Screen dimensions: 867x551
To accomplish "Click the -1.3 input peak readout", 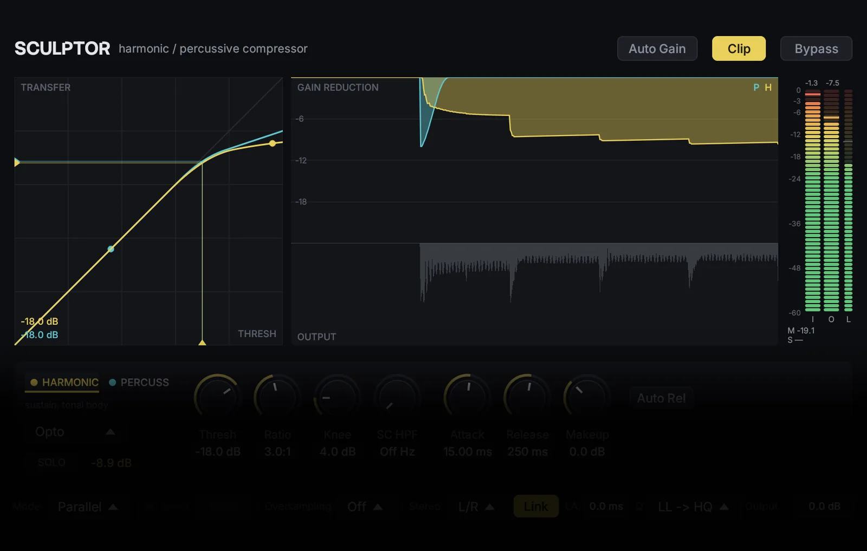I will [811, 83].
